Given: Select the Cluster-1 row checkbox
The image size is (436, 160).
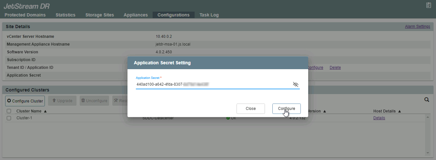Looking at the screenshot, I should [x=9, y=118].
